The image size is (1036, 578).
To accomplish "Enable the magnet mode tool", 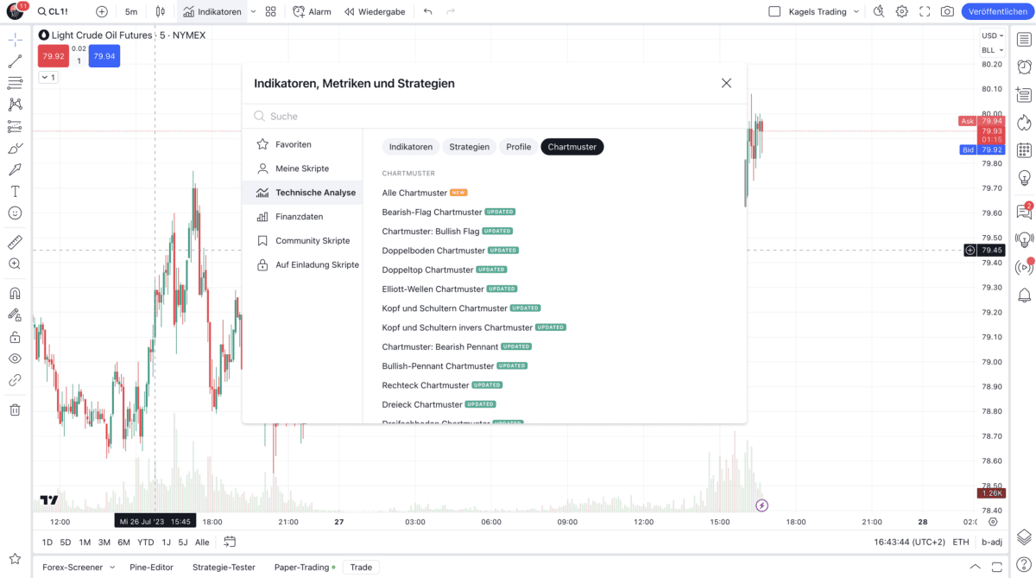I will pyautogui.click(x=15, y=293).
